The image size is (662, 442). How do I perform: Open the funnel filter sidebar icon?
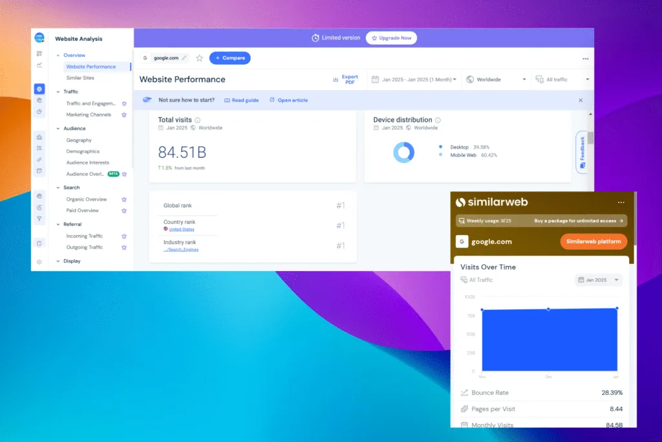click(39, 219)
